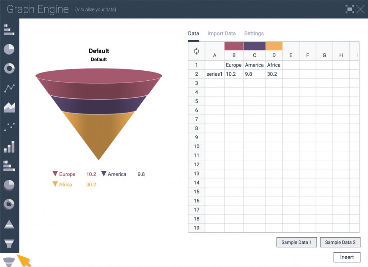Viewport: 368px width, 267px height.
Task: Select the pie chart tool
Action: 9,49
